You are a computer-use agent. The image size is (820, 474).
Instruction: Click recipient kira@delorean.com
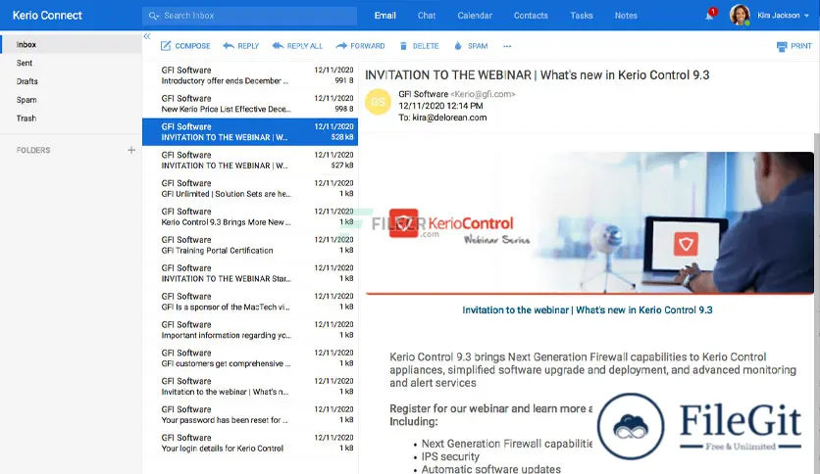pos(450,118)
